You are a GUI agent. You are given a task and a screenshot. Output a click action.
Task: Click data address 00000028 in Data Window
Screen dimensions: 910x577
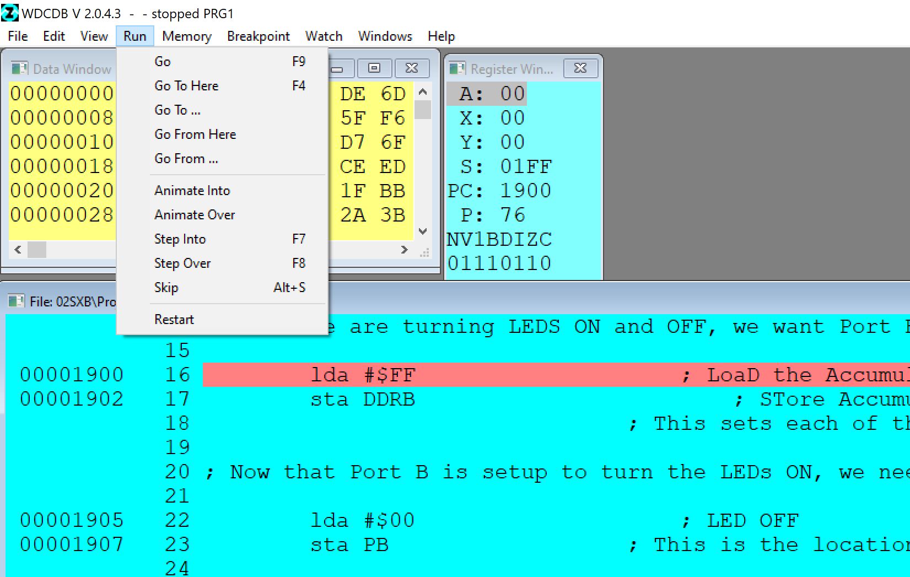[x=62, y=215]
